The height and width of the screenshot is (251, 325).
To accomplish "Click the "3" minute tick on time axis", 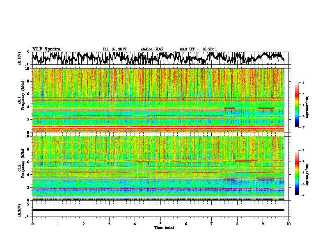I will 109,224.
